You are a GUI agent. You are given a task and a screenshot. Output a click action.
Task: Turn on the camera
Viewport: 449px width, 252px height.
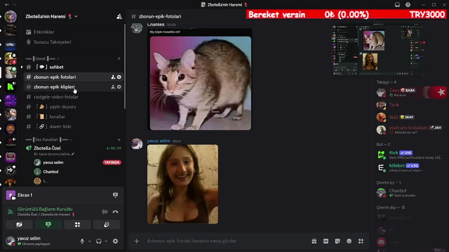coord(19,224)
